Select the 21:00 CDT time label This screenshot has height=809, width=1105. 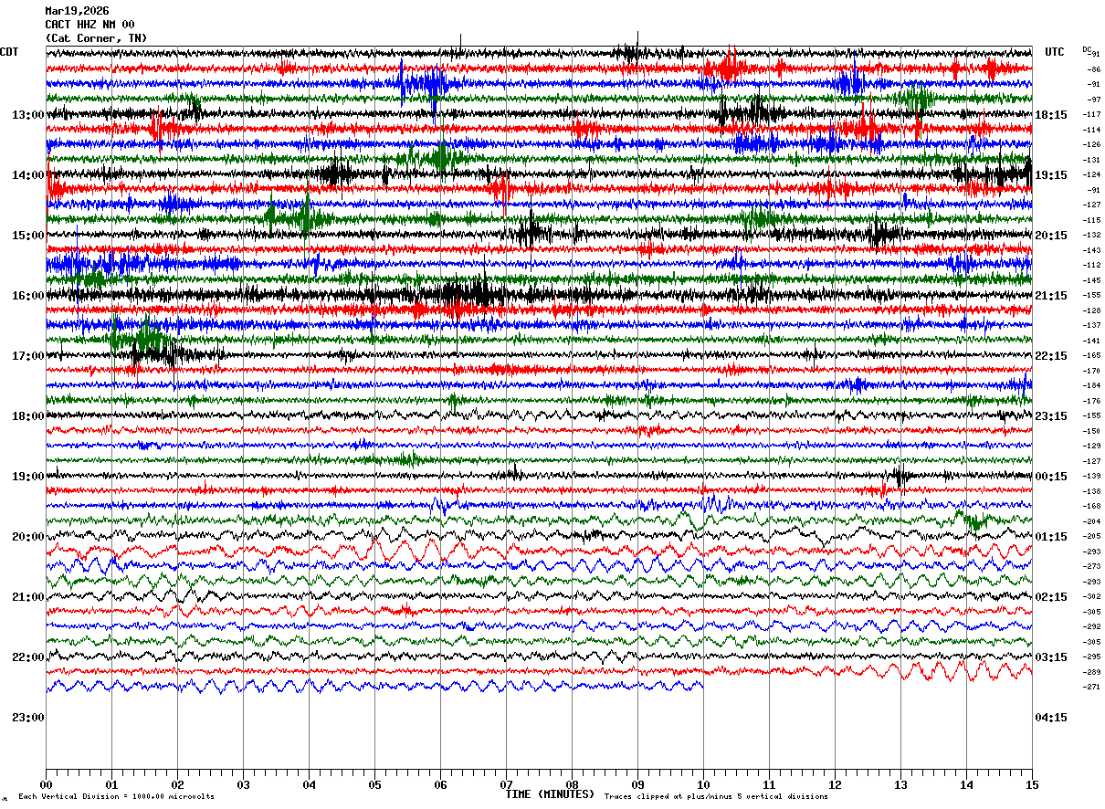pyautogui.click(x=27, y=597)
